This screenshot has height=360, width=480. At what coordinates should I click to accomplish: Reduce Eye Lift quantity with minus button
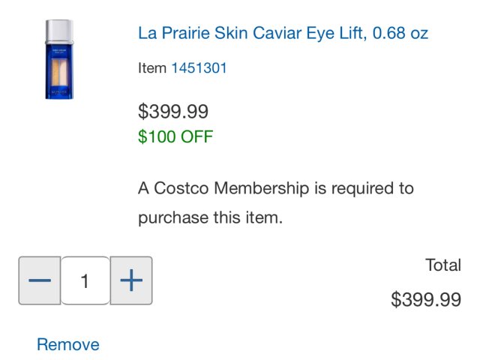pyautogui.click(x=39, y=280)
